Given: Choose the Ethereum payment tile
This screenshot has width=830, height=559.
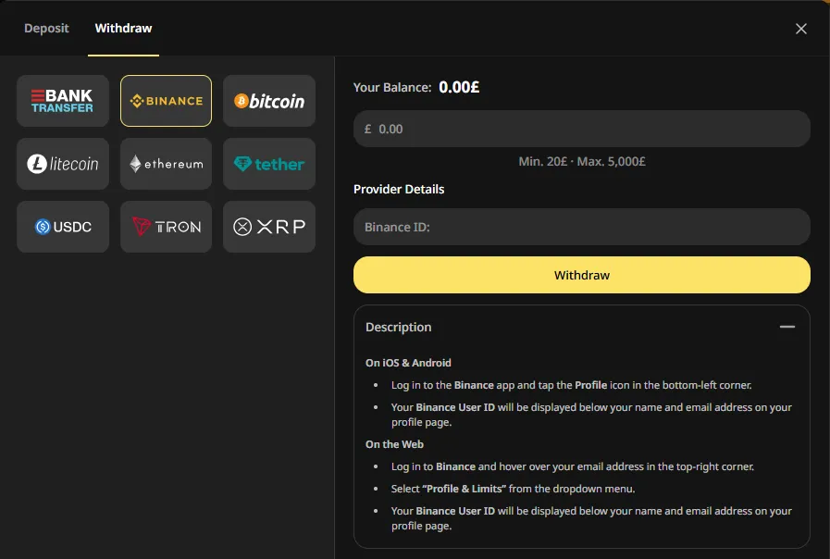Looking at the screenshot, I should 166,164.
